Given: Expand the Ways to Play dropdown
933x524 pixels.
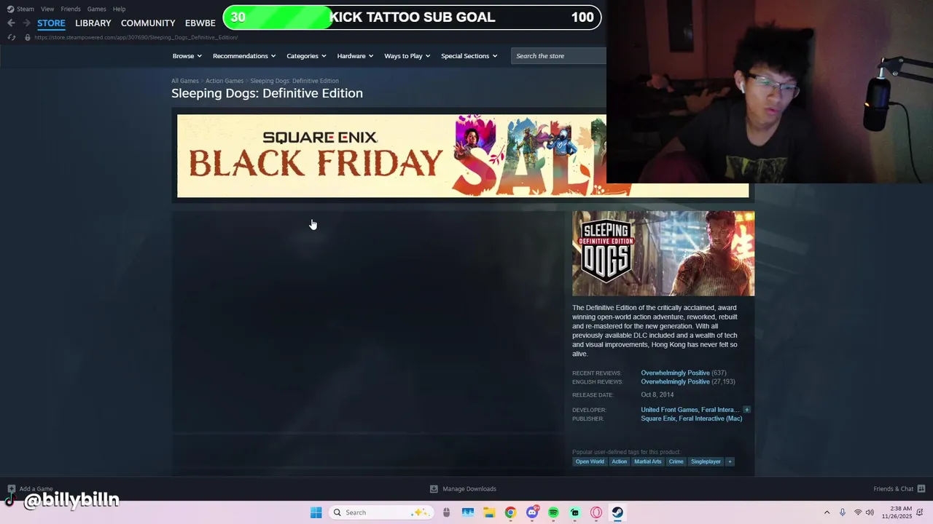Looking at the screenshot, I should (x=407, y=56).
